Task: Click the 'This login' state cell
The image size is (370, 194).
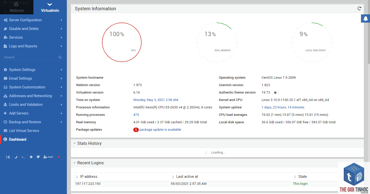Action: [300, 184]
